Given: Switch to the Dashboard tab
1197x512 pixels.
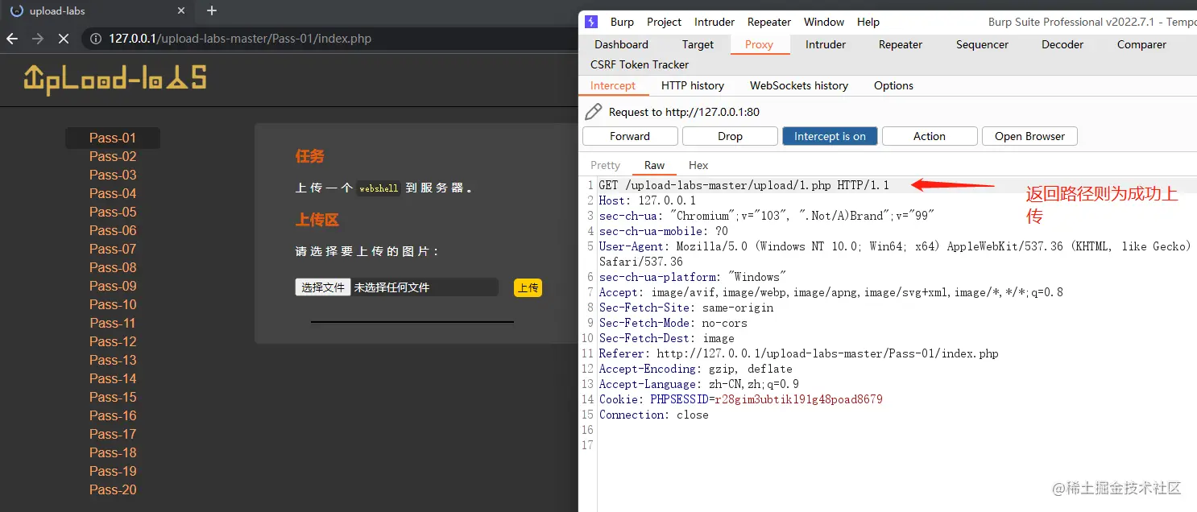Looking at the screenshot, I should pos(621,44).
